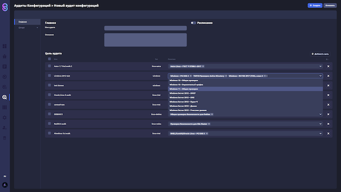Check the centos9 test row checkbox

(x=49, y=104)
